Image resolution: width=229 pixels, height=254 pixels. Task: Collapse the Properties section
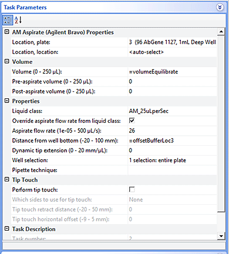pyautogui.click(x=7, y=101)
